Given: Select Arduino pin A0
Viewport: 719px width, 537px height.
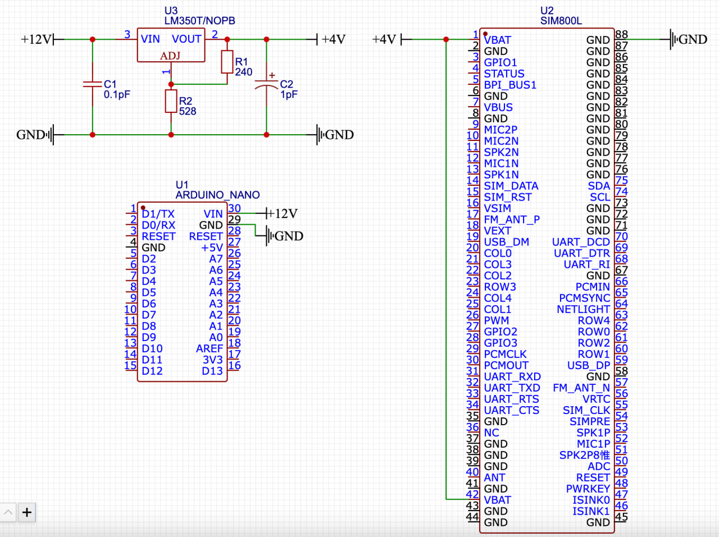Looking at the screenshot, I should (216, 338).
